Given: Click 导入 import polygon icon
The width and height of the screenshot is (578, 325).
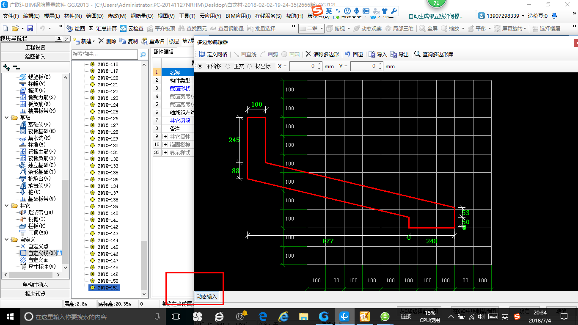Looking at the screenshot, I should [378, 54].
